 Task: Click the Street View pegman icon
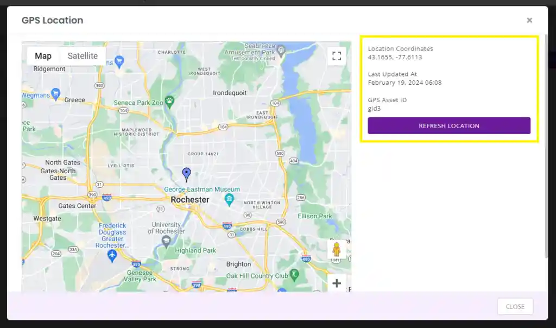coord(336,250)
